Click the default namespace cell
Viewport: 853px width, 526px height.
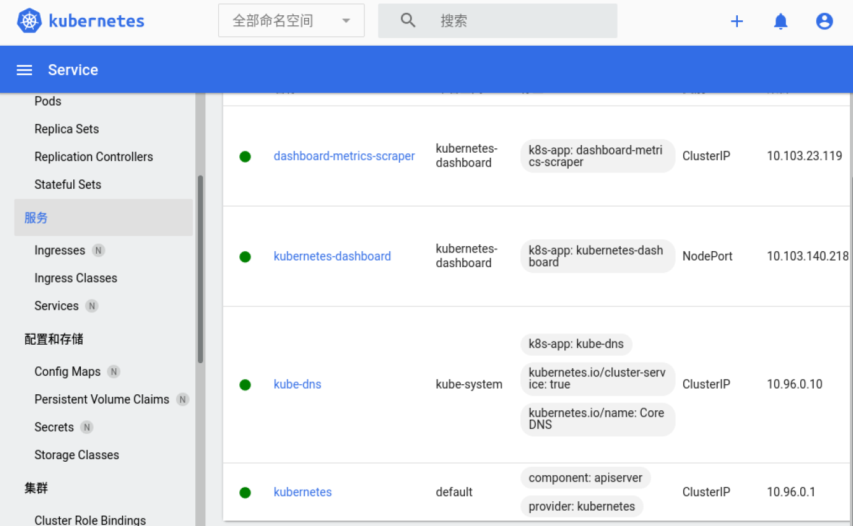pos(454,492)
